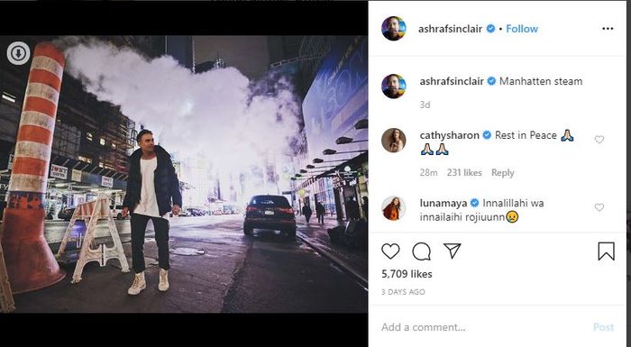Click the Post comment button
Screen dimensions: 631x347
[603, 327]
